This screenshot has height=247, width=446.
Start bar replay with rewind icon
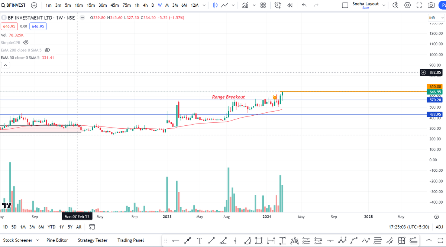coord(290,5)
